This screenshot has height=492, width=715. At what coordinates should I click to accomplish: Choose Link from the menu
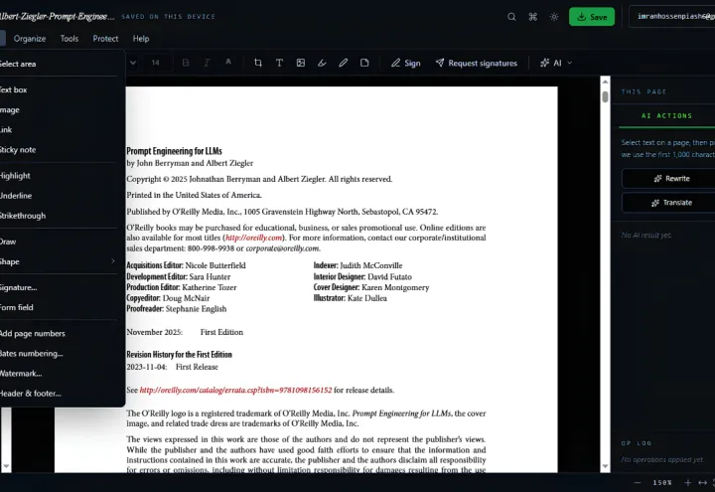coord(61,129)
